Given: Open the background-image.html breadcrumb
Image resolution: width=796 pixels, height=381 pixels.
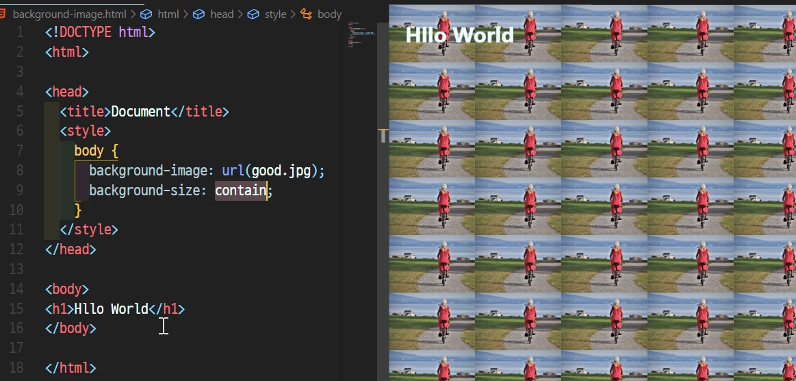Looking at the screenshot, I should (70, 14).
